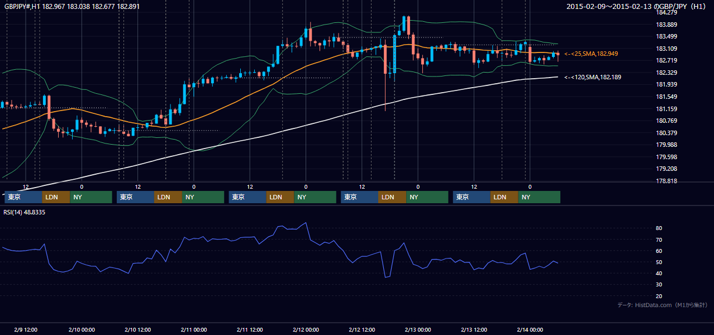
Task: Click the HistData.com data source credit
Action: coord(663,305)
